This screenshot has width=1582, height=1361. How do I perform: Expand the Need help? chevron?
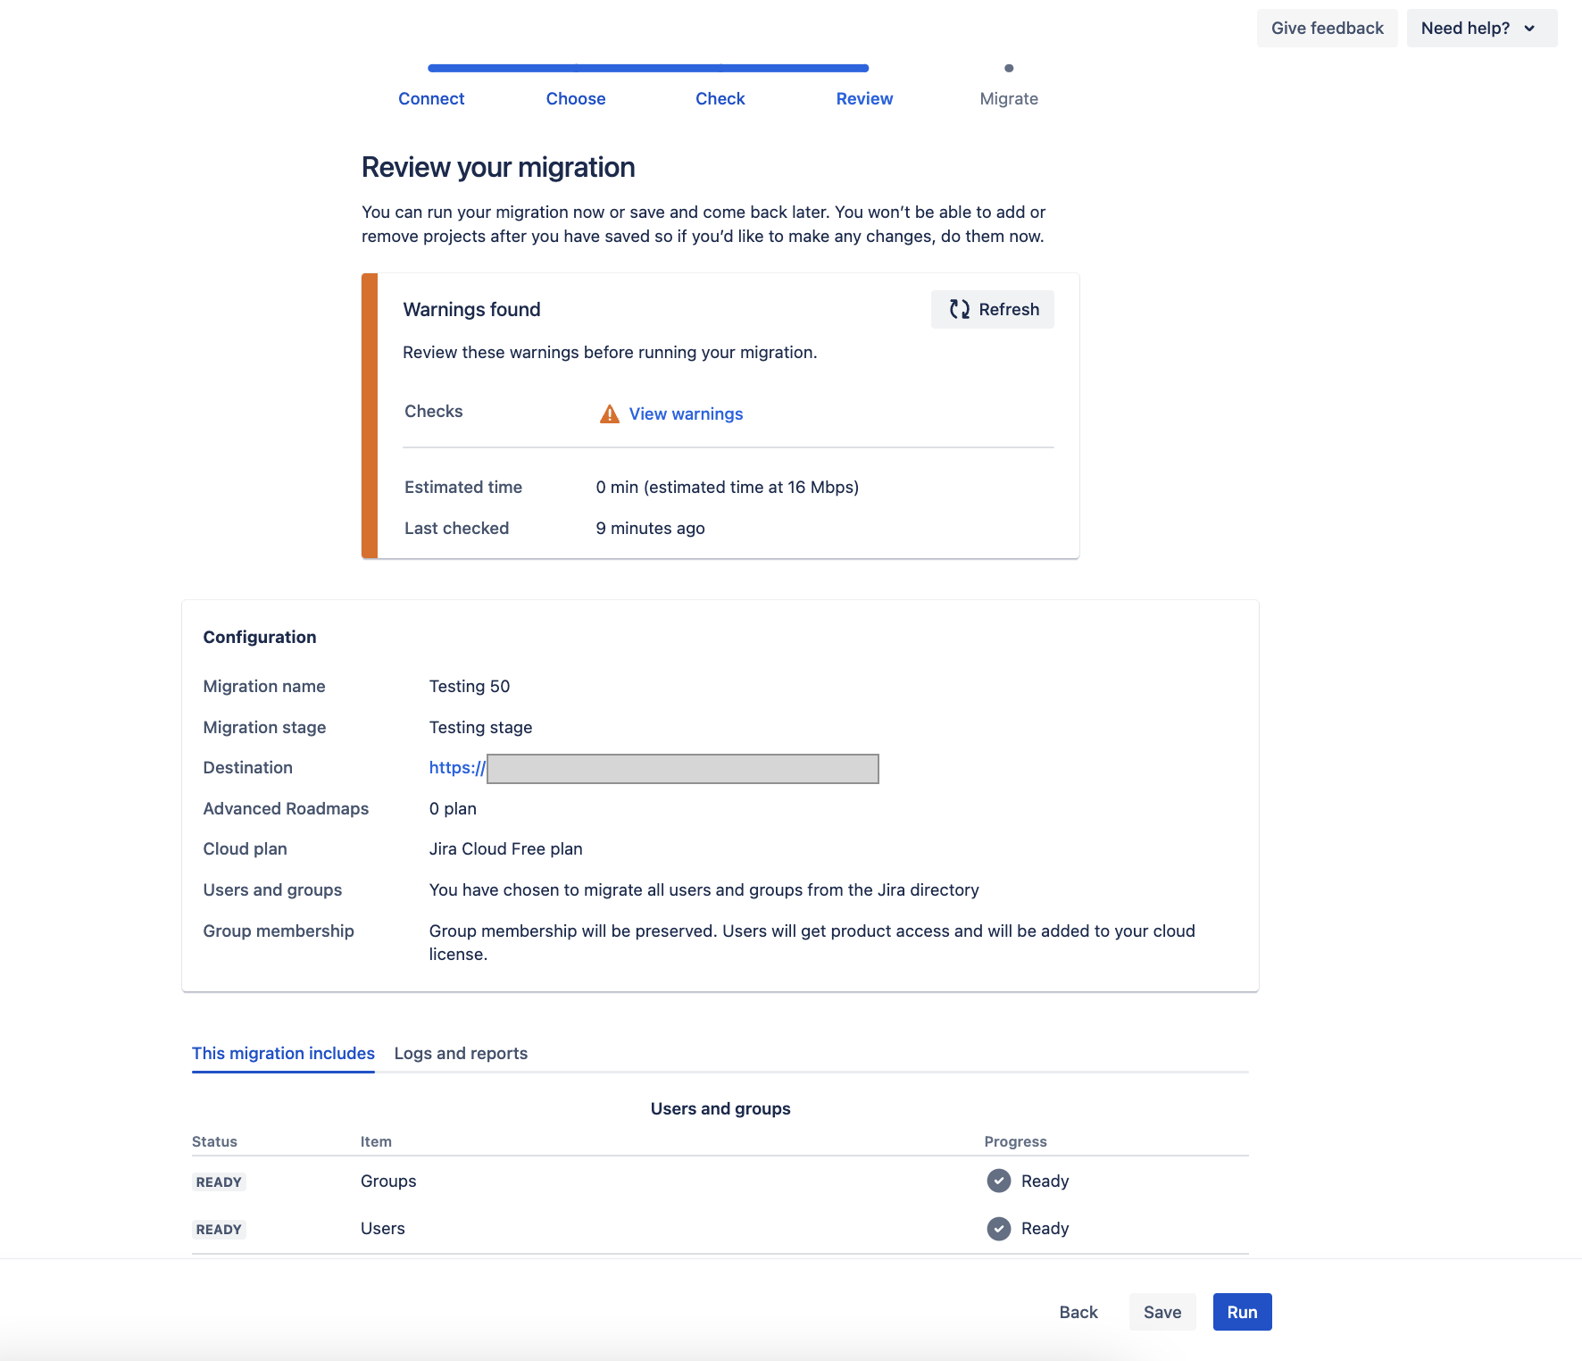pos(1530,29)
